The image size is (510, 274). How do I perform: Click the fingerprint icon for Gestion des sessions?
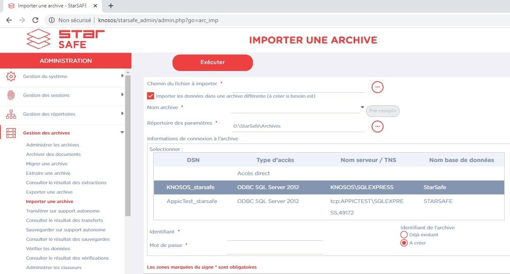[x=11, y=95]
